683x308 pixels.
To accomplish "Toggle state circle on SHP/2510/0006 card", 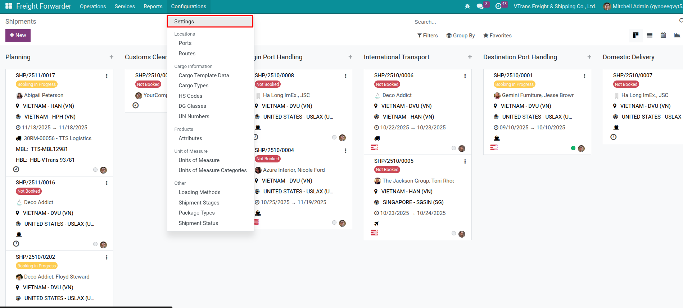I will pos(454,148).
